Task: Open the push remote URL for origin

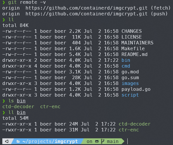Action: click(x=86, y=14)
